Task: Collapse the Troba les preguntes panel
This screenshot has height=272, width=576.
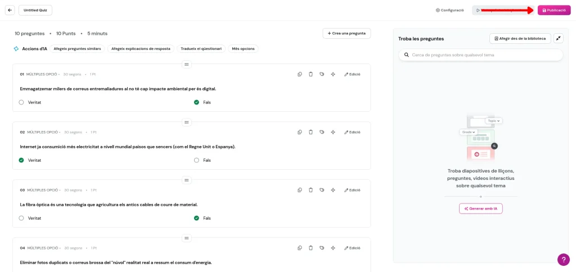Action: tap(558, 38)
